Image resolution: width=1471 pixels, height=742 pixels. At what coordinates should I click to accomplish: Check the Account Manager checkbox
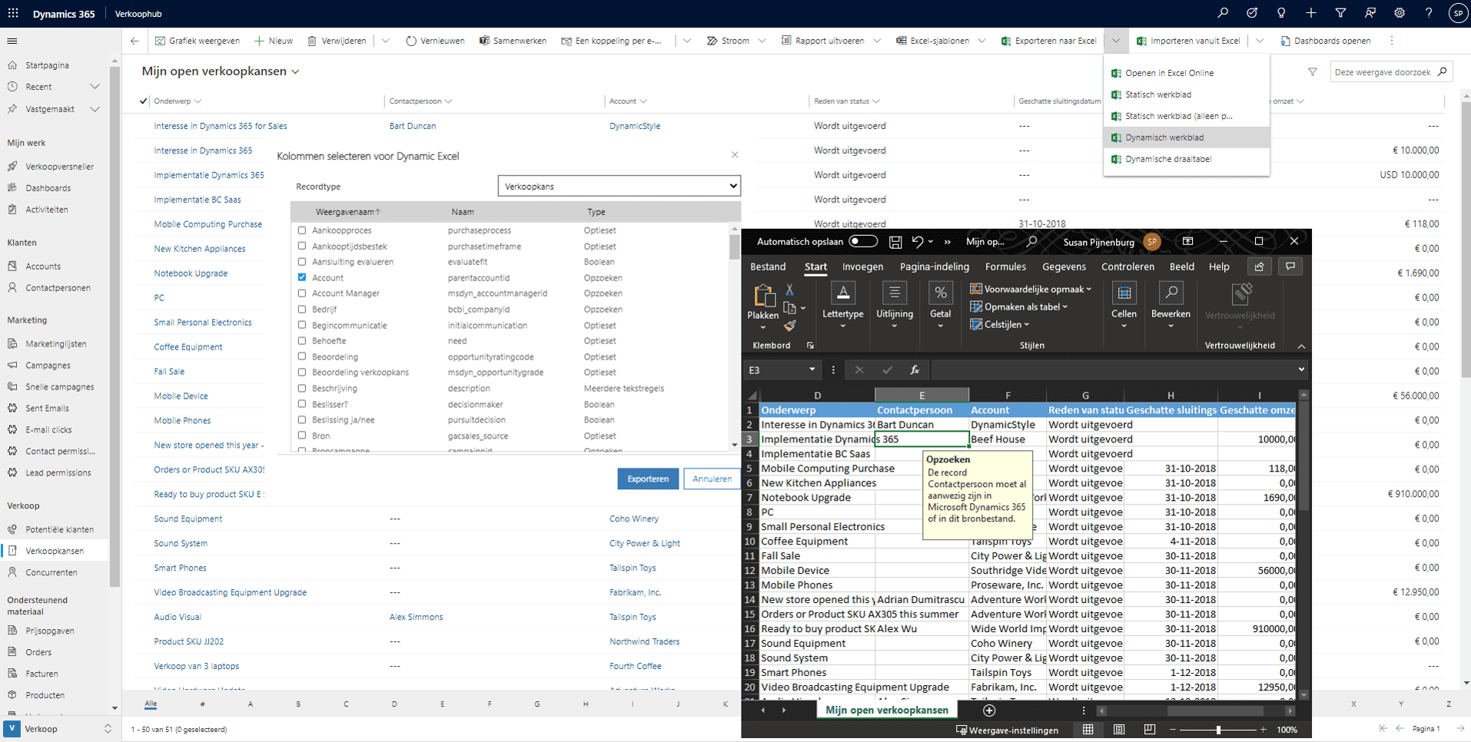coord(302,293)
